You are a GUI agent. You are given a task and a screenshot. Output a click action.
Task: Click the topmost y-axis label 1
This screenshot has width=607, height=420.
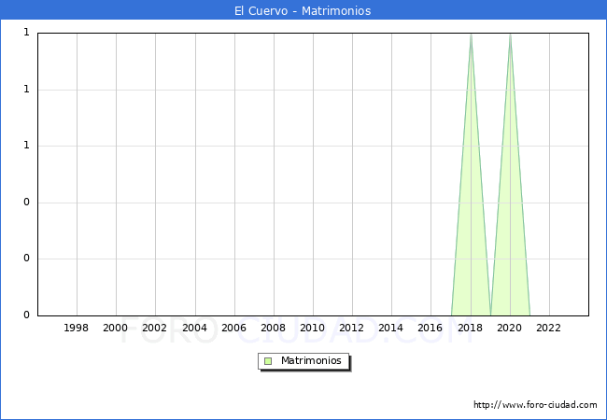pos(26,33)
